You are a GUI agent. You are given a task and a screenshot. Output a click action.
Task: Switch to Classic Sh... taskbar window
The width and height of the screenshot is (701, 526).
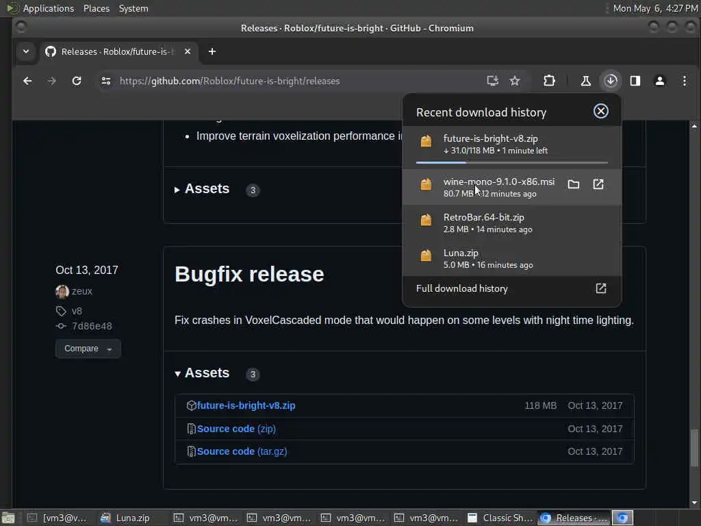[500, 518]
